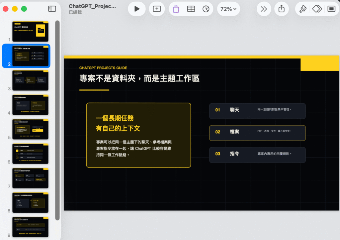Image resolution: width=340 pixels, height=240 pixels.
Task: Select slide 6 thumbnail
Action: 30,154
